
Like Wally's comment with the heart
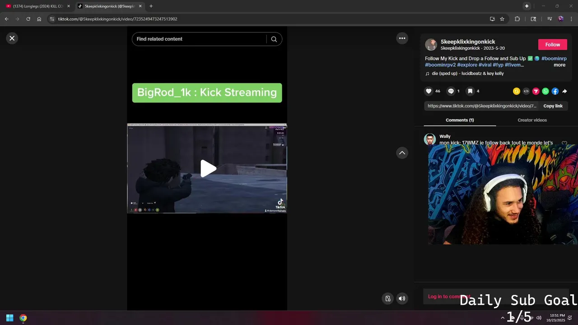564,143
